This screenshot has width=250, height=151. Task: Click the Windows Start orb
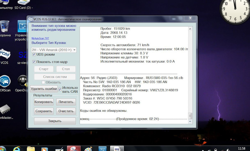tap(3, 149)
